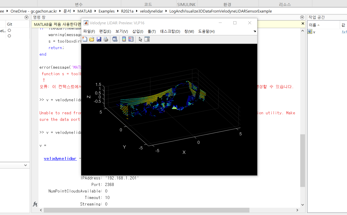Click the New Figure toolbar icon
347x215 pixels.
coord(85,39)
